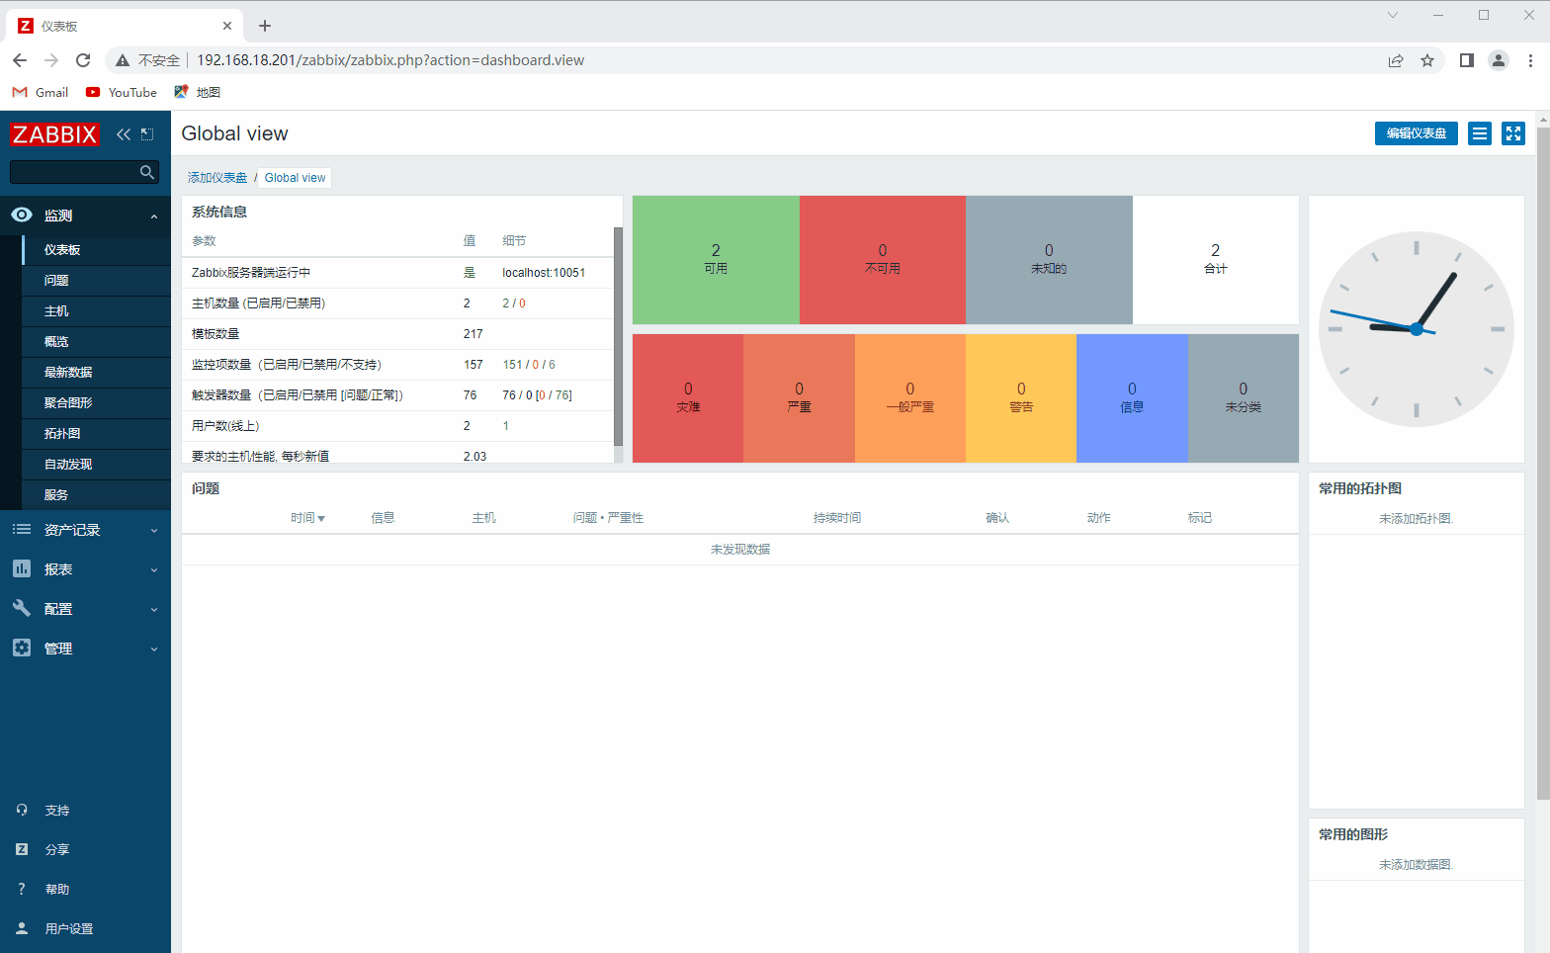
Task: Select 拓扑图 menu item
Action: 62,434
